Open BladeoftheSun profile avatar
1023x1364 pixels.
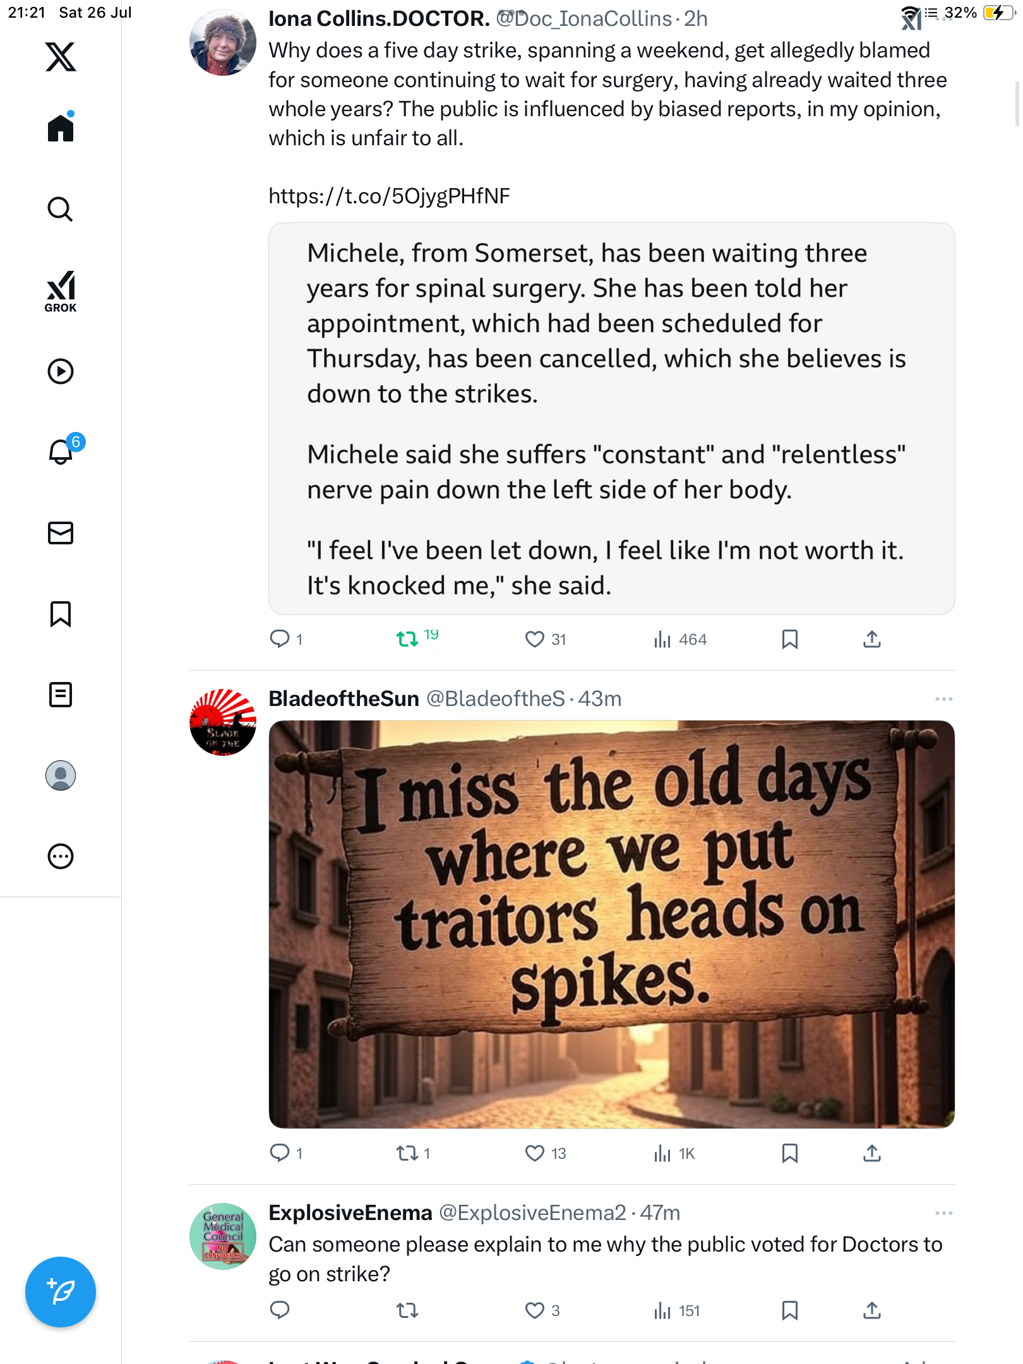tap(223, 722)
